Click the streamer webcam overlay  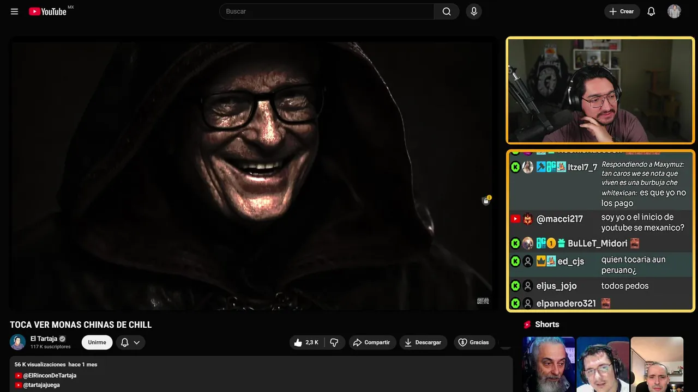[600, 90]
